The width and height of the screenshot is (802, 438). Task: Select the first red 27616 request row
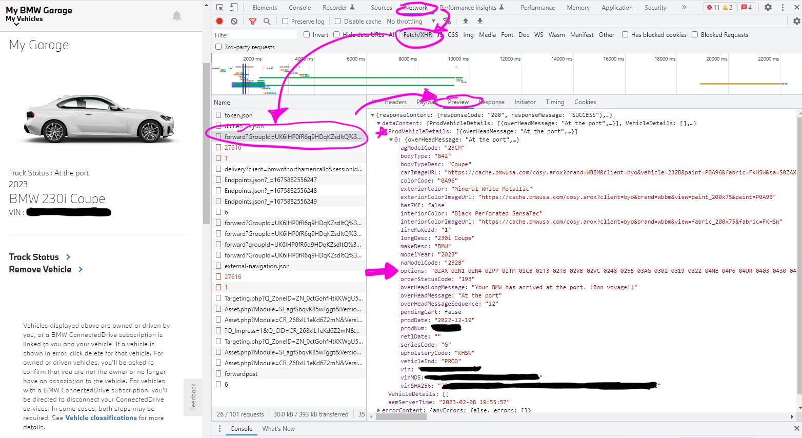[289, 147]
